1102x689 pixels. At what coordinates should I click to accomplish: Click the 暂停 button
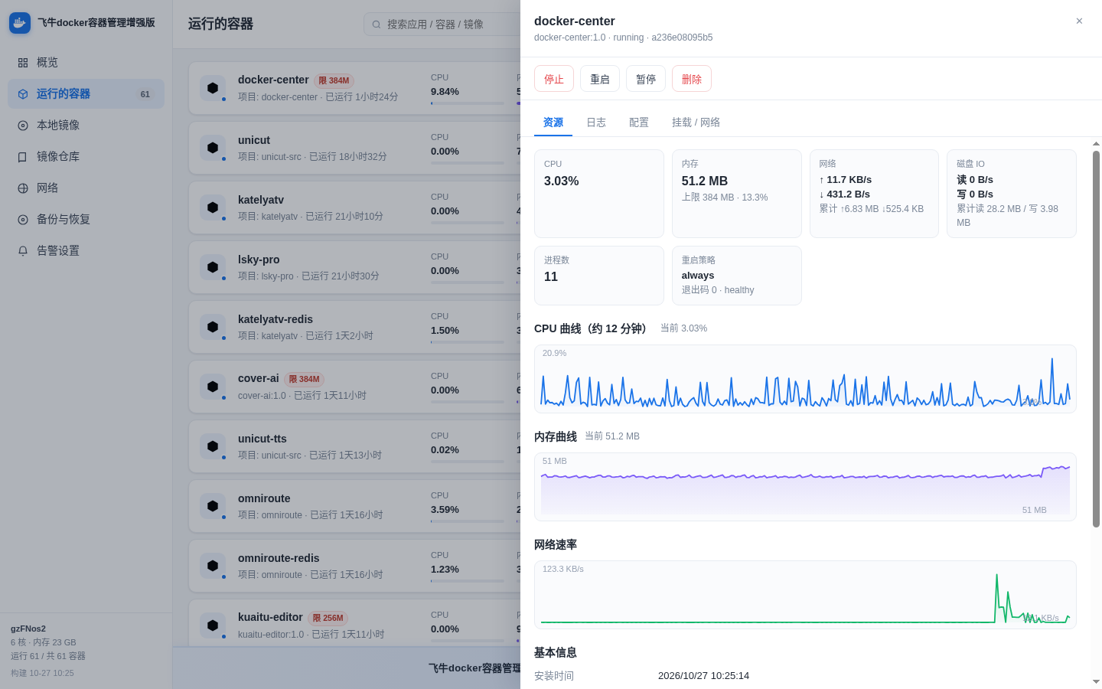646,79
